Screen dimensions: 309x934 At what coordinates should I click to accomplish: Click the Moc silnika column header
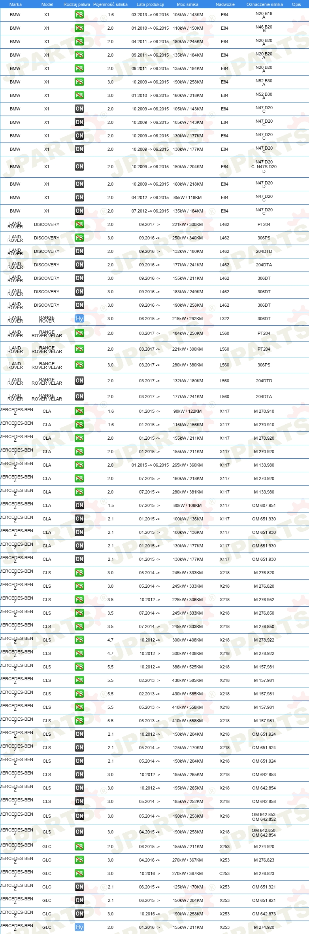point(188,4)
